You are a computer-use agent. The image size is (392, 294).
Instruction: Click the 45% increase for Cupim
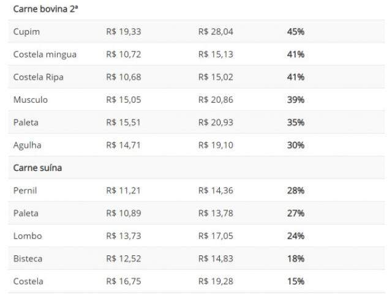coord(296,31)
